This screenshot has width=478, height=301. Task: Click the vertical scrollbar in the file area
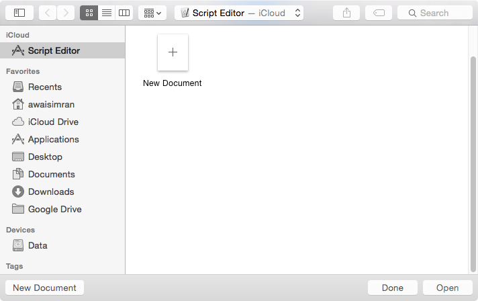tap(473, 164)
